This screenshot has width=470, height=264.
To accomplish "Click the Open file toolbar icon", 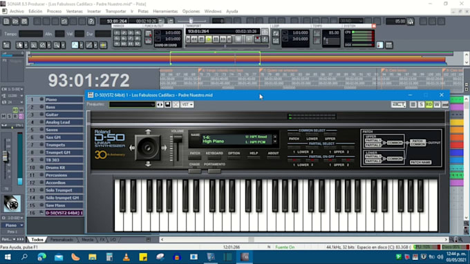I will click(15, 21).
